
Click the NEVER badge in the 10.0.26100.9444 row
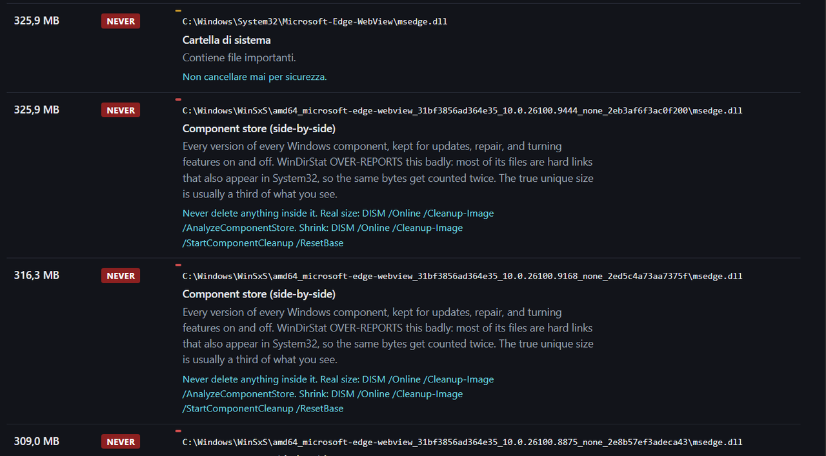coord(121,110)
